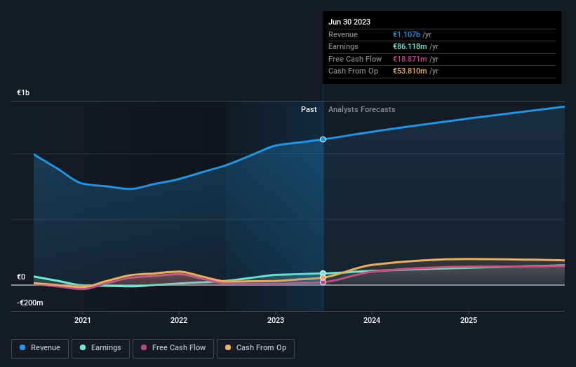Toggle the Free Cash Flow legend button
Image resolution: width=576 pixels, height=367 pixels.
173,348
